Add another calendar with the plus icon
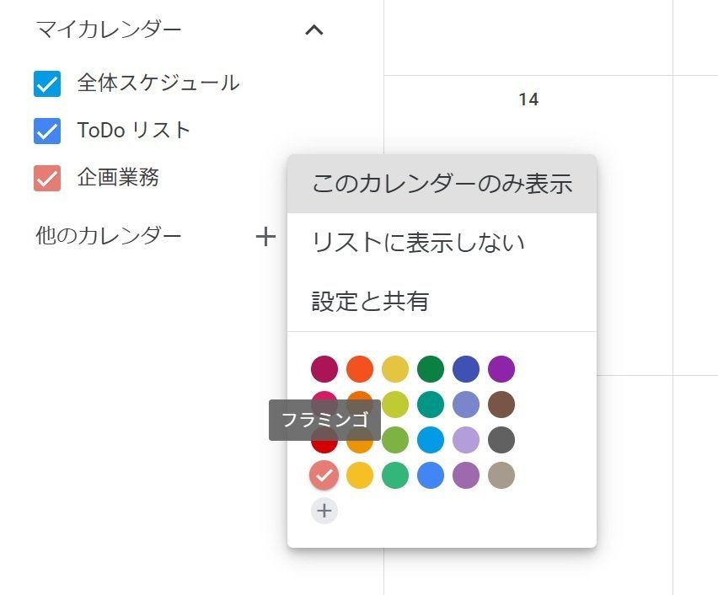 (x=265, y=237)
